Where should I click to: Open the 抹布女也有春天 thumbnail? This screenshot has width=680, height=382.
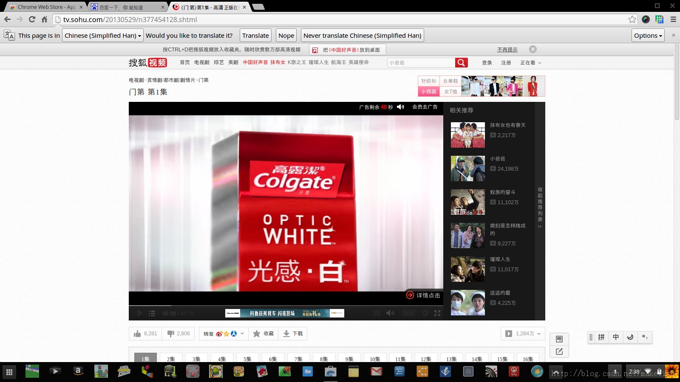click(x=467, y=135)
